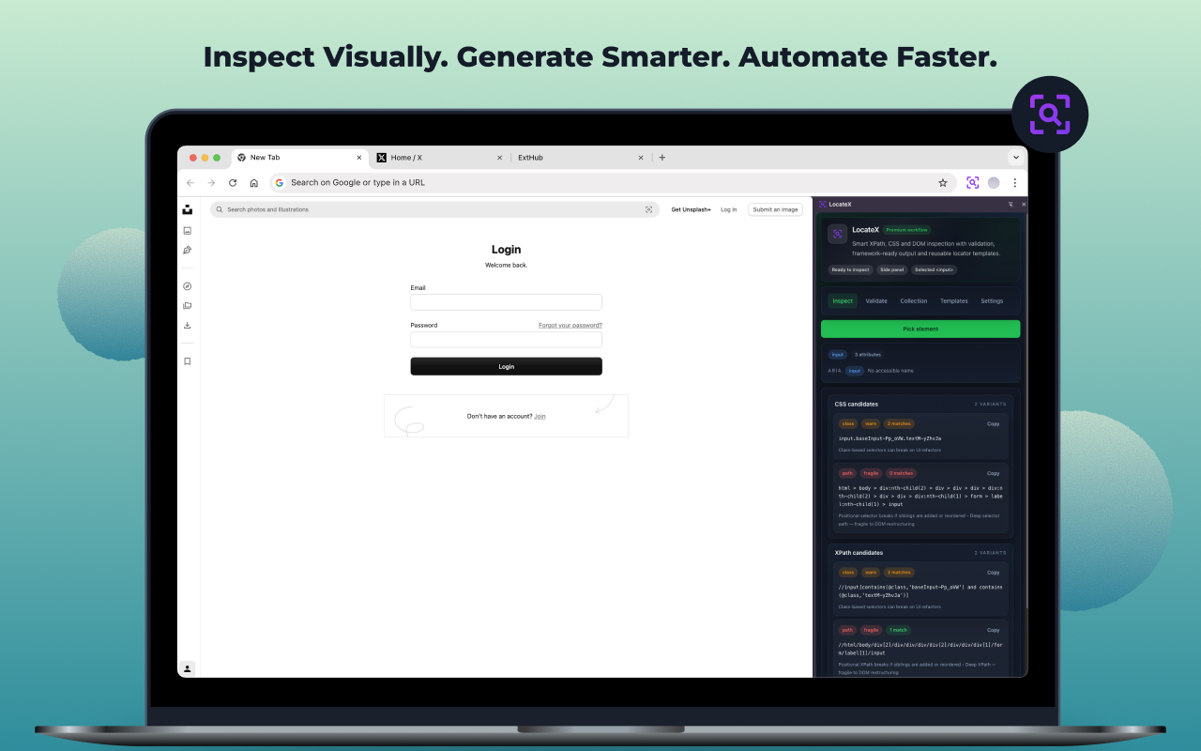
Task: Click the black Login button
Action: [506, 366]
